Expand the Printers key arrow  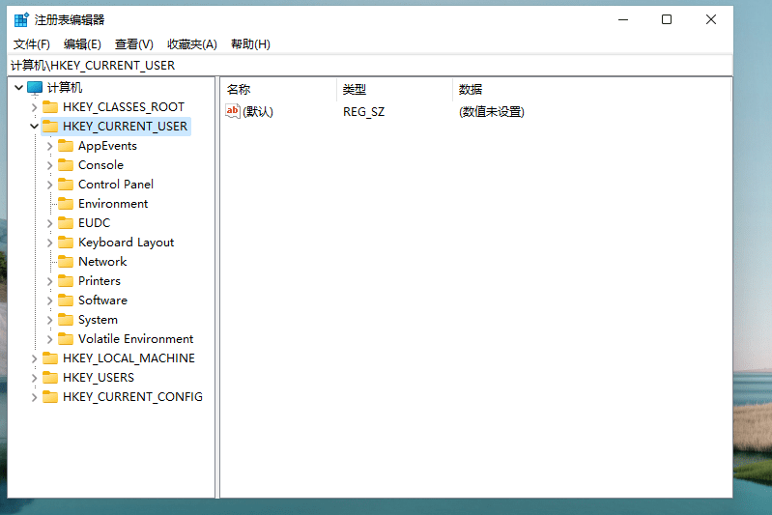point(49,281)
